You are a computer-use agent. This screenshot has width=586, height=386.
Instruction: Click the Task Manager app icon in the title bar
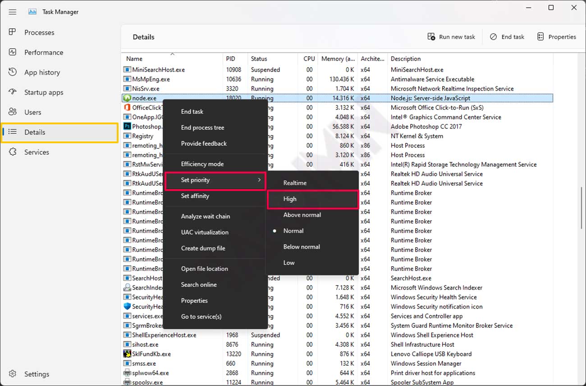point(32,12)
